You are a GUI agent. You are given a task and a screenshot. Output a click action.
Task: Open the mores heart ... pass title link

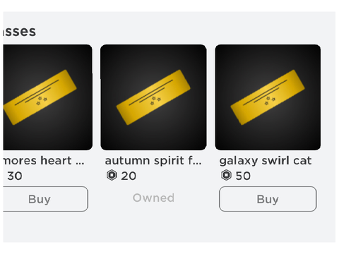coord(44,161)
